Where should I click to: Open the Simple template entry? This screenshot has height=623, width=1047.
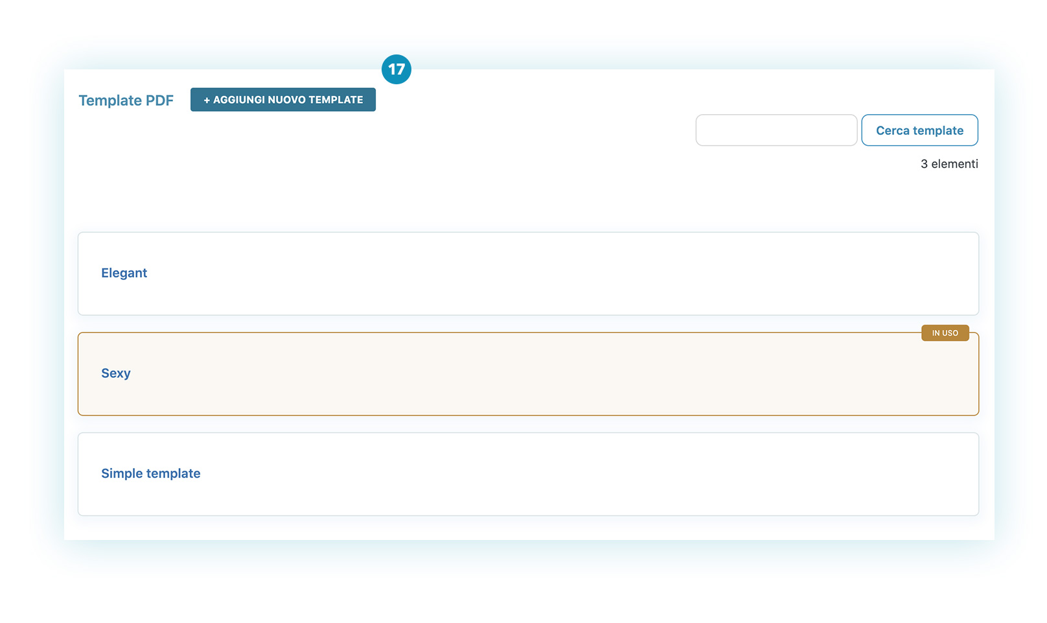[x=150, y=473]
